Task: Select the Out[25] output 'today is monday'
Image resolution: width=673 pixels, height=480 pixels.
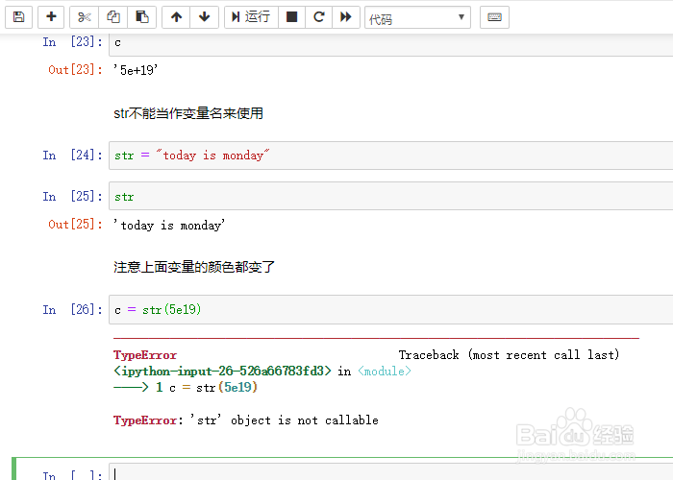Action: pos(169,225)
